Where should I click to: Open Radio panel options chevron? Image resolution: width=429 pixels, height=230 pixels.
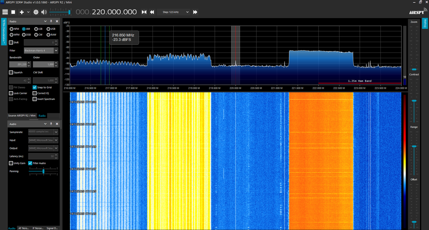pyautogui.click(x=46, y=21)
